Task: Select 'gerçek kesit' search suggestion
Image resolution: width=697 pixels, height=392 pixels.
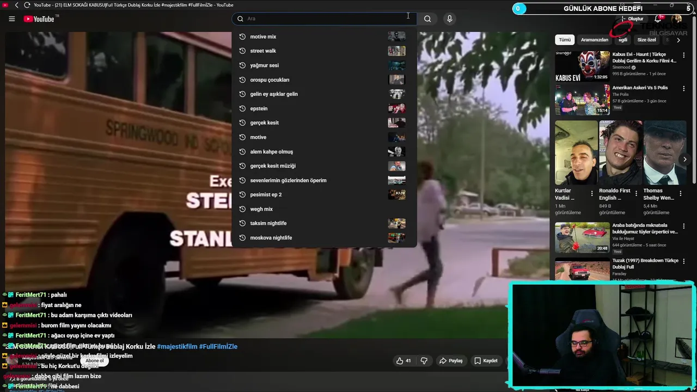Action: tap(324, 122)
